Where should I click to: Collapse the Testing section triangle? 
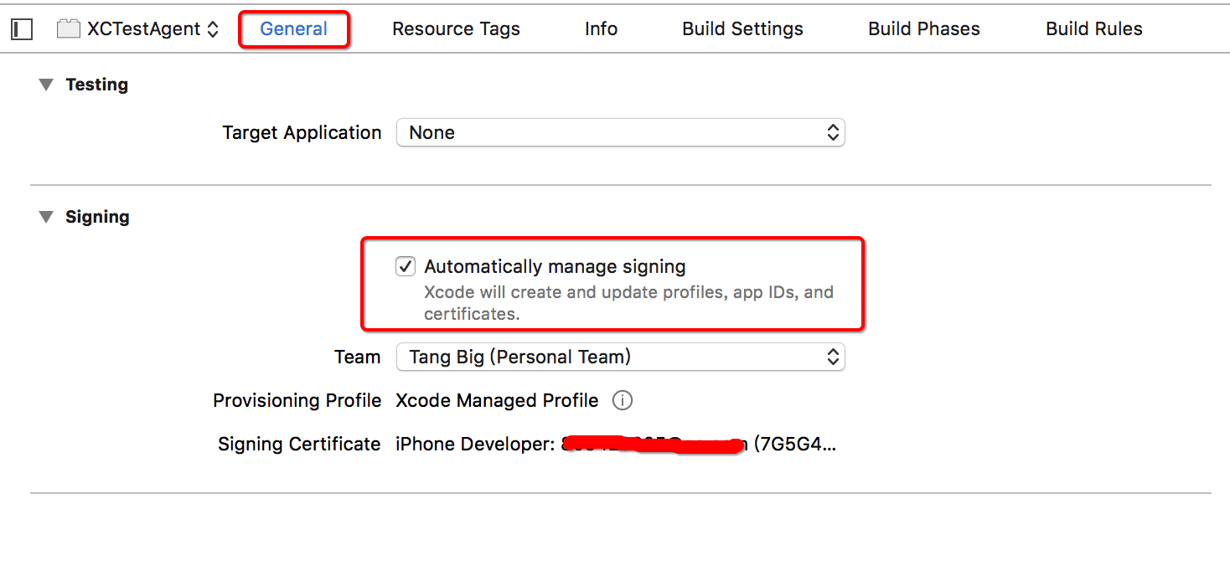tap(46, 85)
